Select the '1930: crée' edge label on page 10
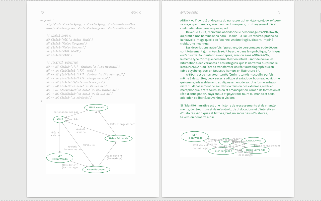The image size is (321, 201). coord(89,145)
